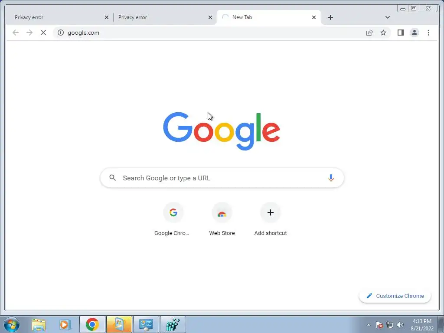Open the side panel icon
444x333 pixels.
(400, 33)
